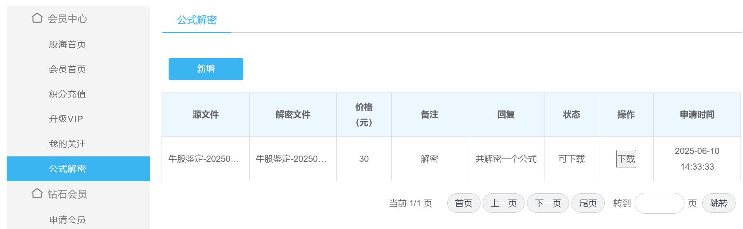The image size is (743, 229).
Task: Select 升级VIP in sidebar
Action: [x=66, y=119]
